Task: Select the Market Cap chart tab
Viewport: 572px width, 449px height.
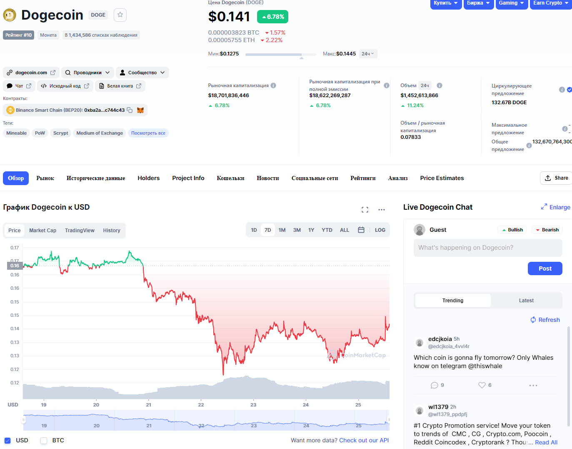Action: pos(42,231)
